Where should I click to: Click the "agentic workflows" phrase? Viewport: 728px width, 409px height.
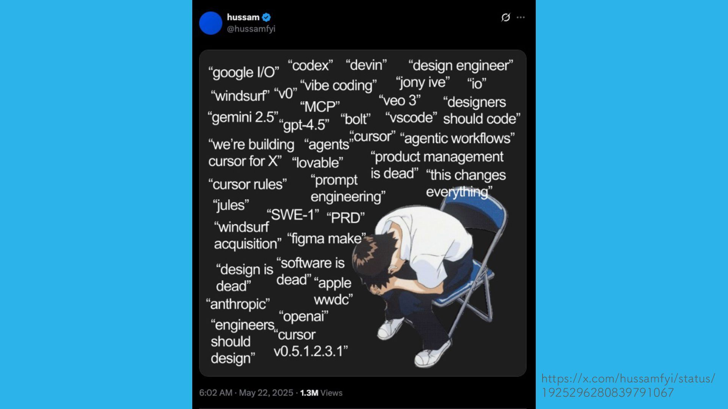coord(457,139)
